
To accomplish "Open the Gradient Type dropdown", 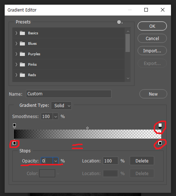I will click(x=61, y=106).
